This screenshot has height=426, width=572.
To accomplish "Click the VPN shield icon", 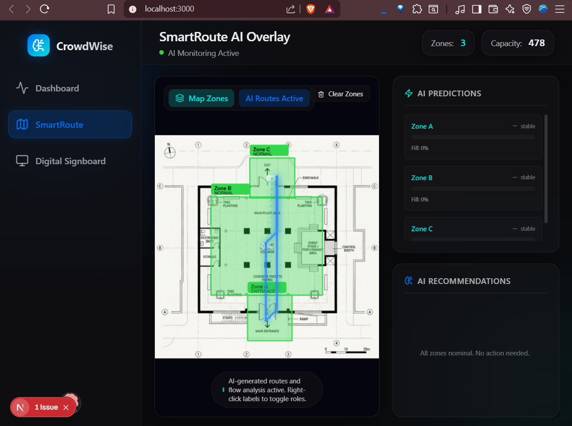I will click(x=527, y=9).
